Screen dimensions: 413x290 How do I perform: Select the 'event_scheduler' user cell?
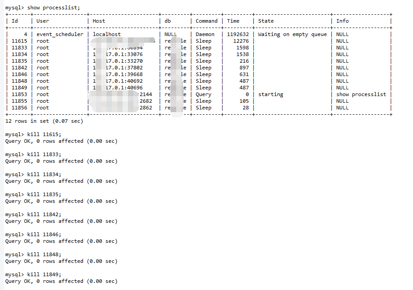pos(60,34)
